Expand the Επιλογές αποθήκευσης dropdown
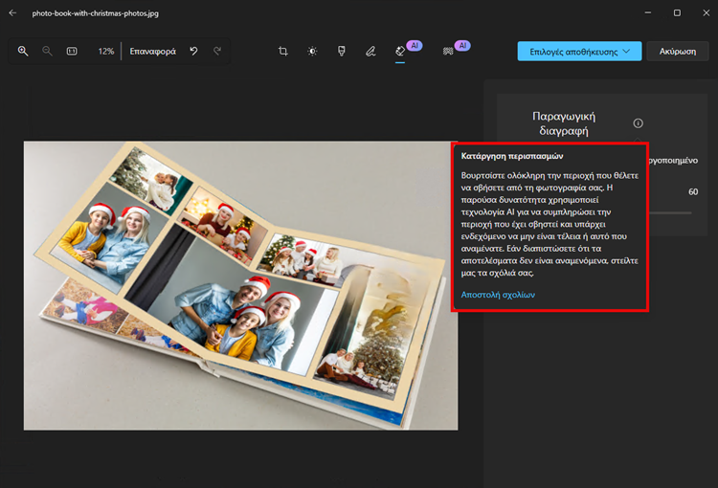718x488 pixels. [x=579, y=52]
